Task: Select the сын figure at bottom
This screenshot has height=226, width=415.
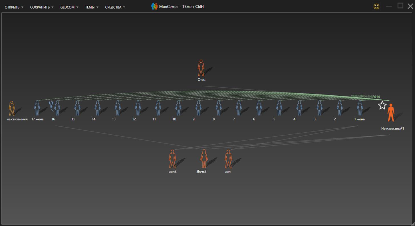Action: point(228,159)
